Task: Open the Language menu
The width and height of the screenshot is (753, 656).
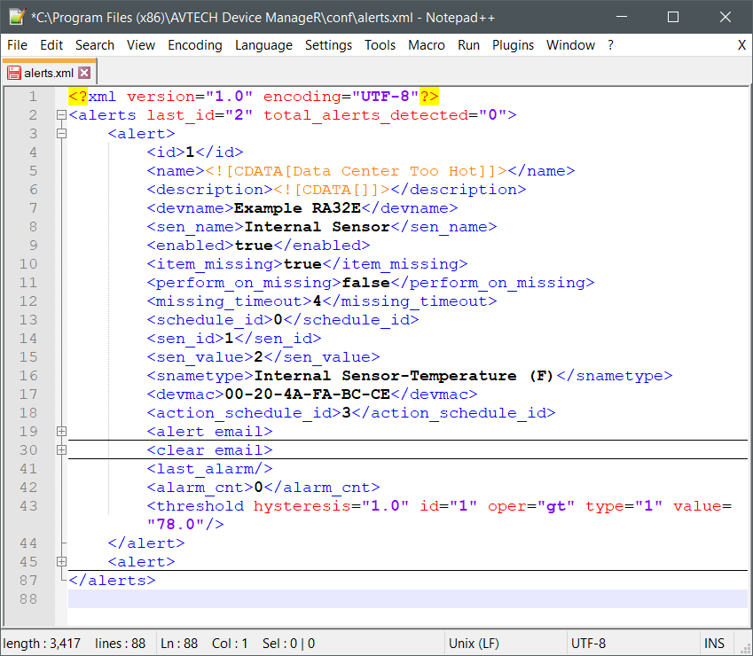Action: [x=263, y=45]
